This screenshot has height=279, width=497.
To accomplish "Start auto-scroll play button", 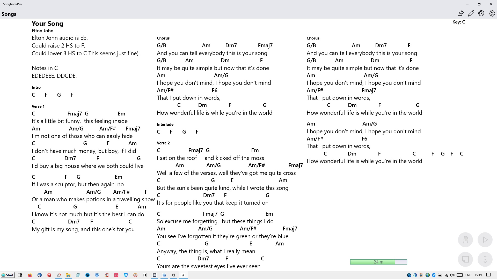I will [x=485, y=240].
